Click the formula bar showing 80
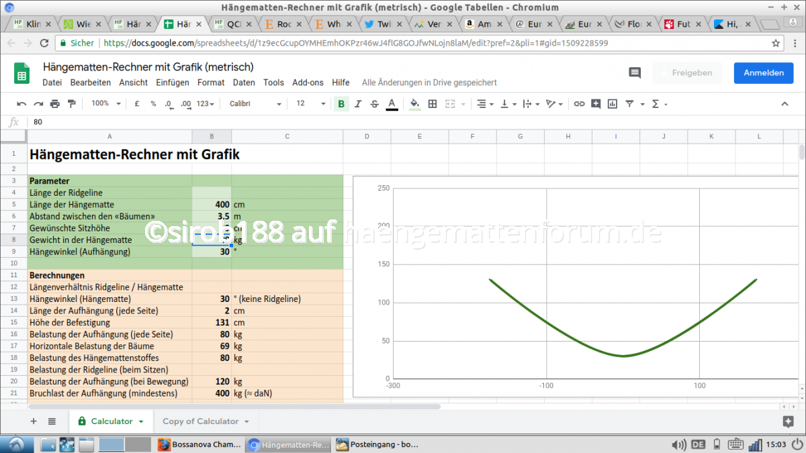Viewport: 806px width, 453px height. (x=403, y=122)
